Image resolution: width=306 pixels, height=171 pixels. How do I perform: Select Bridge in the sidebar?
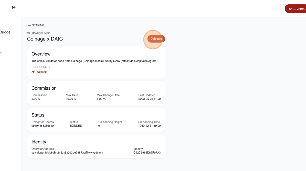(x=5, y=32)
